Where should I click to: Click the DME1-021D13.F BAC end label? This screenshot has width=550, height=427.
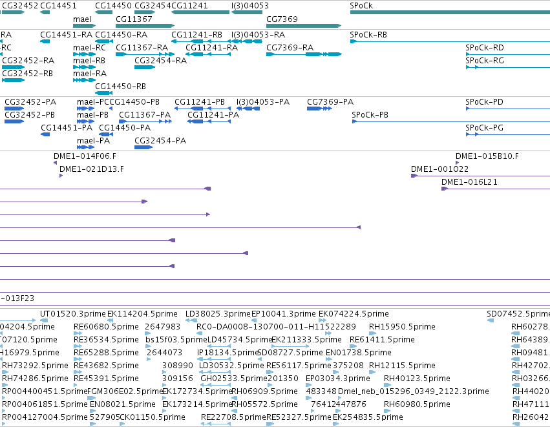92,169
